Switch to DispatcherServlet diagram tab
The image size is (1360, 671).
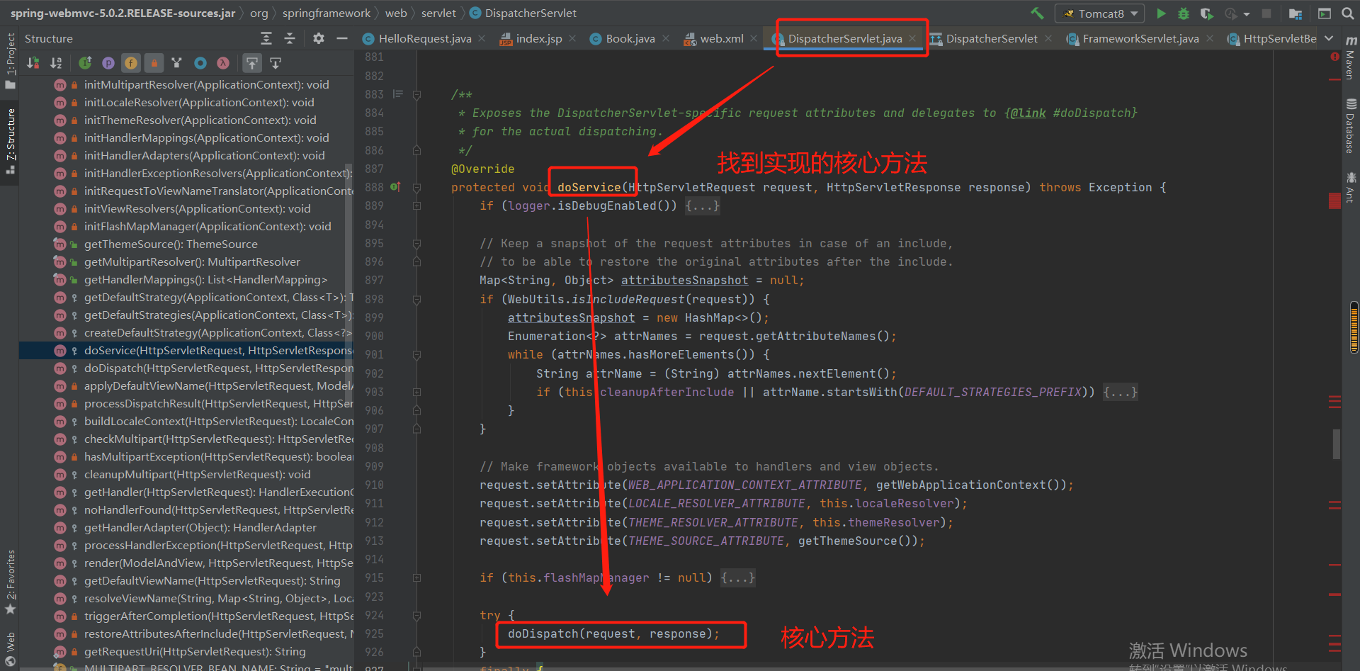pos(991,38)
